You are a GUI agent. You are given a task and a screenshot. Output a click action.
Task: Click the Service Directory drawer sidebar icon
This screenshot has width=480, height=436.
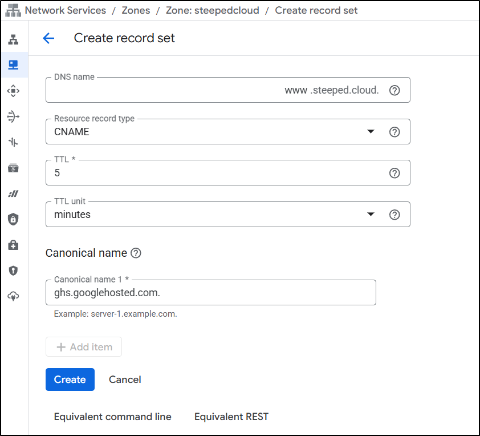pyautogui.click(x=14, y=168)
